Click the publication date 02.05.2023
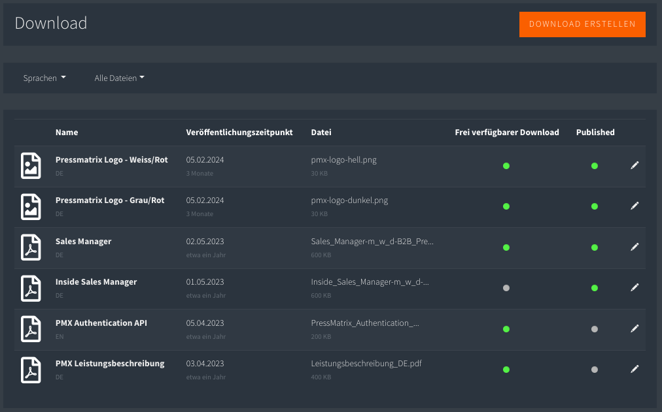Screen dimensions: 662x412 click(x=205, y=242)
